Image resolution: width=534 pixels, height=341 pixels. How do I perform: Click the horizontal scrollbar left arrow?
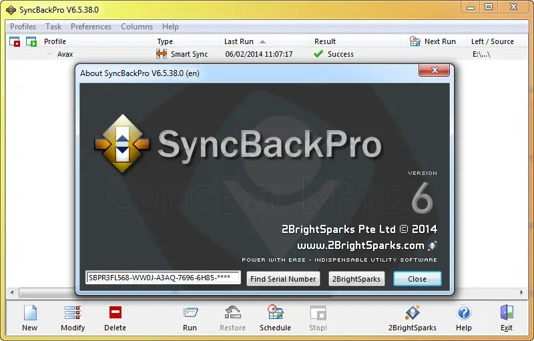click(x=12, y=292)
